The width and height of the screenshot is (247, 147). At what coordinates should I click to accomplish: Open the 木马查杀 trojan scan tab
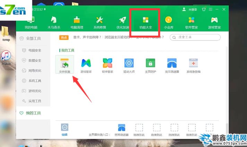(x=54, y=23)
